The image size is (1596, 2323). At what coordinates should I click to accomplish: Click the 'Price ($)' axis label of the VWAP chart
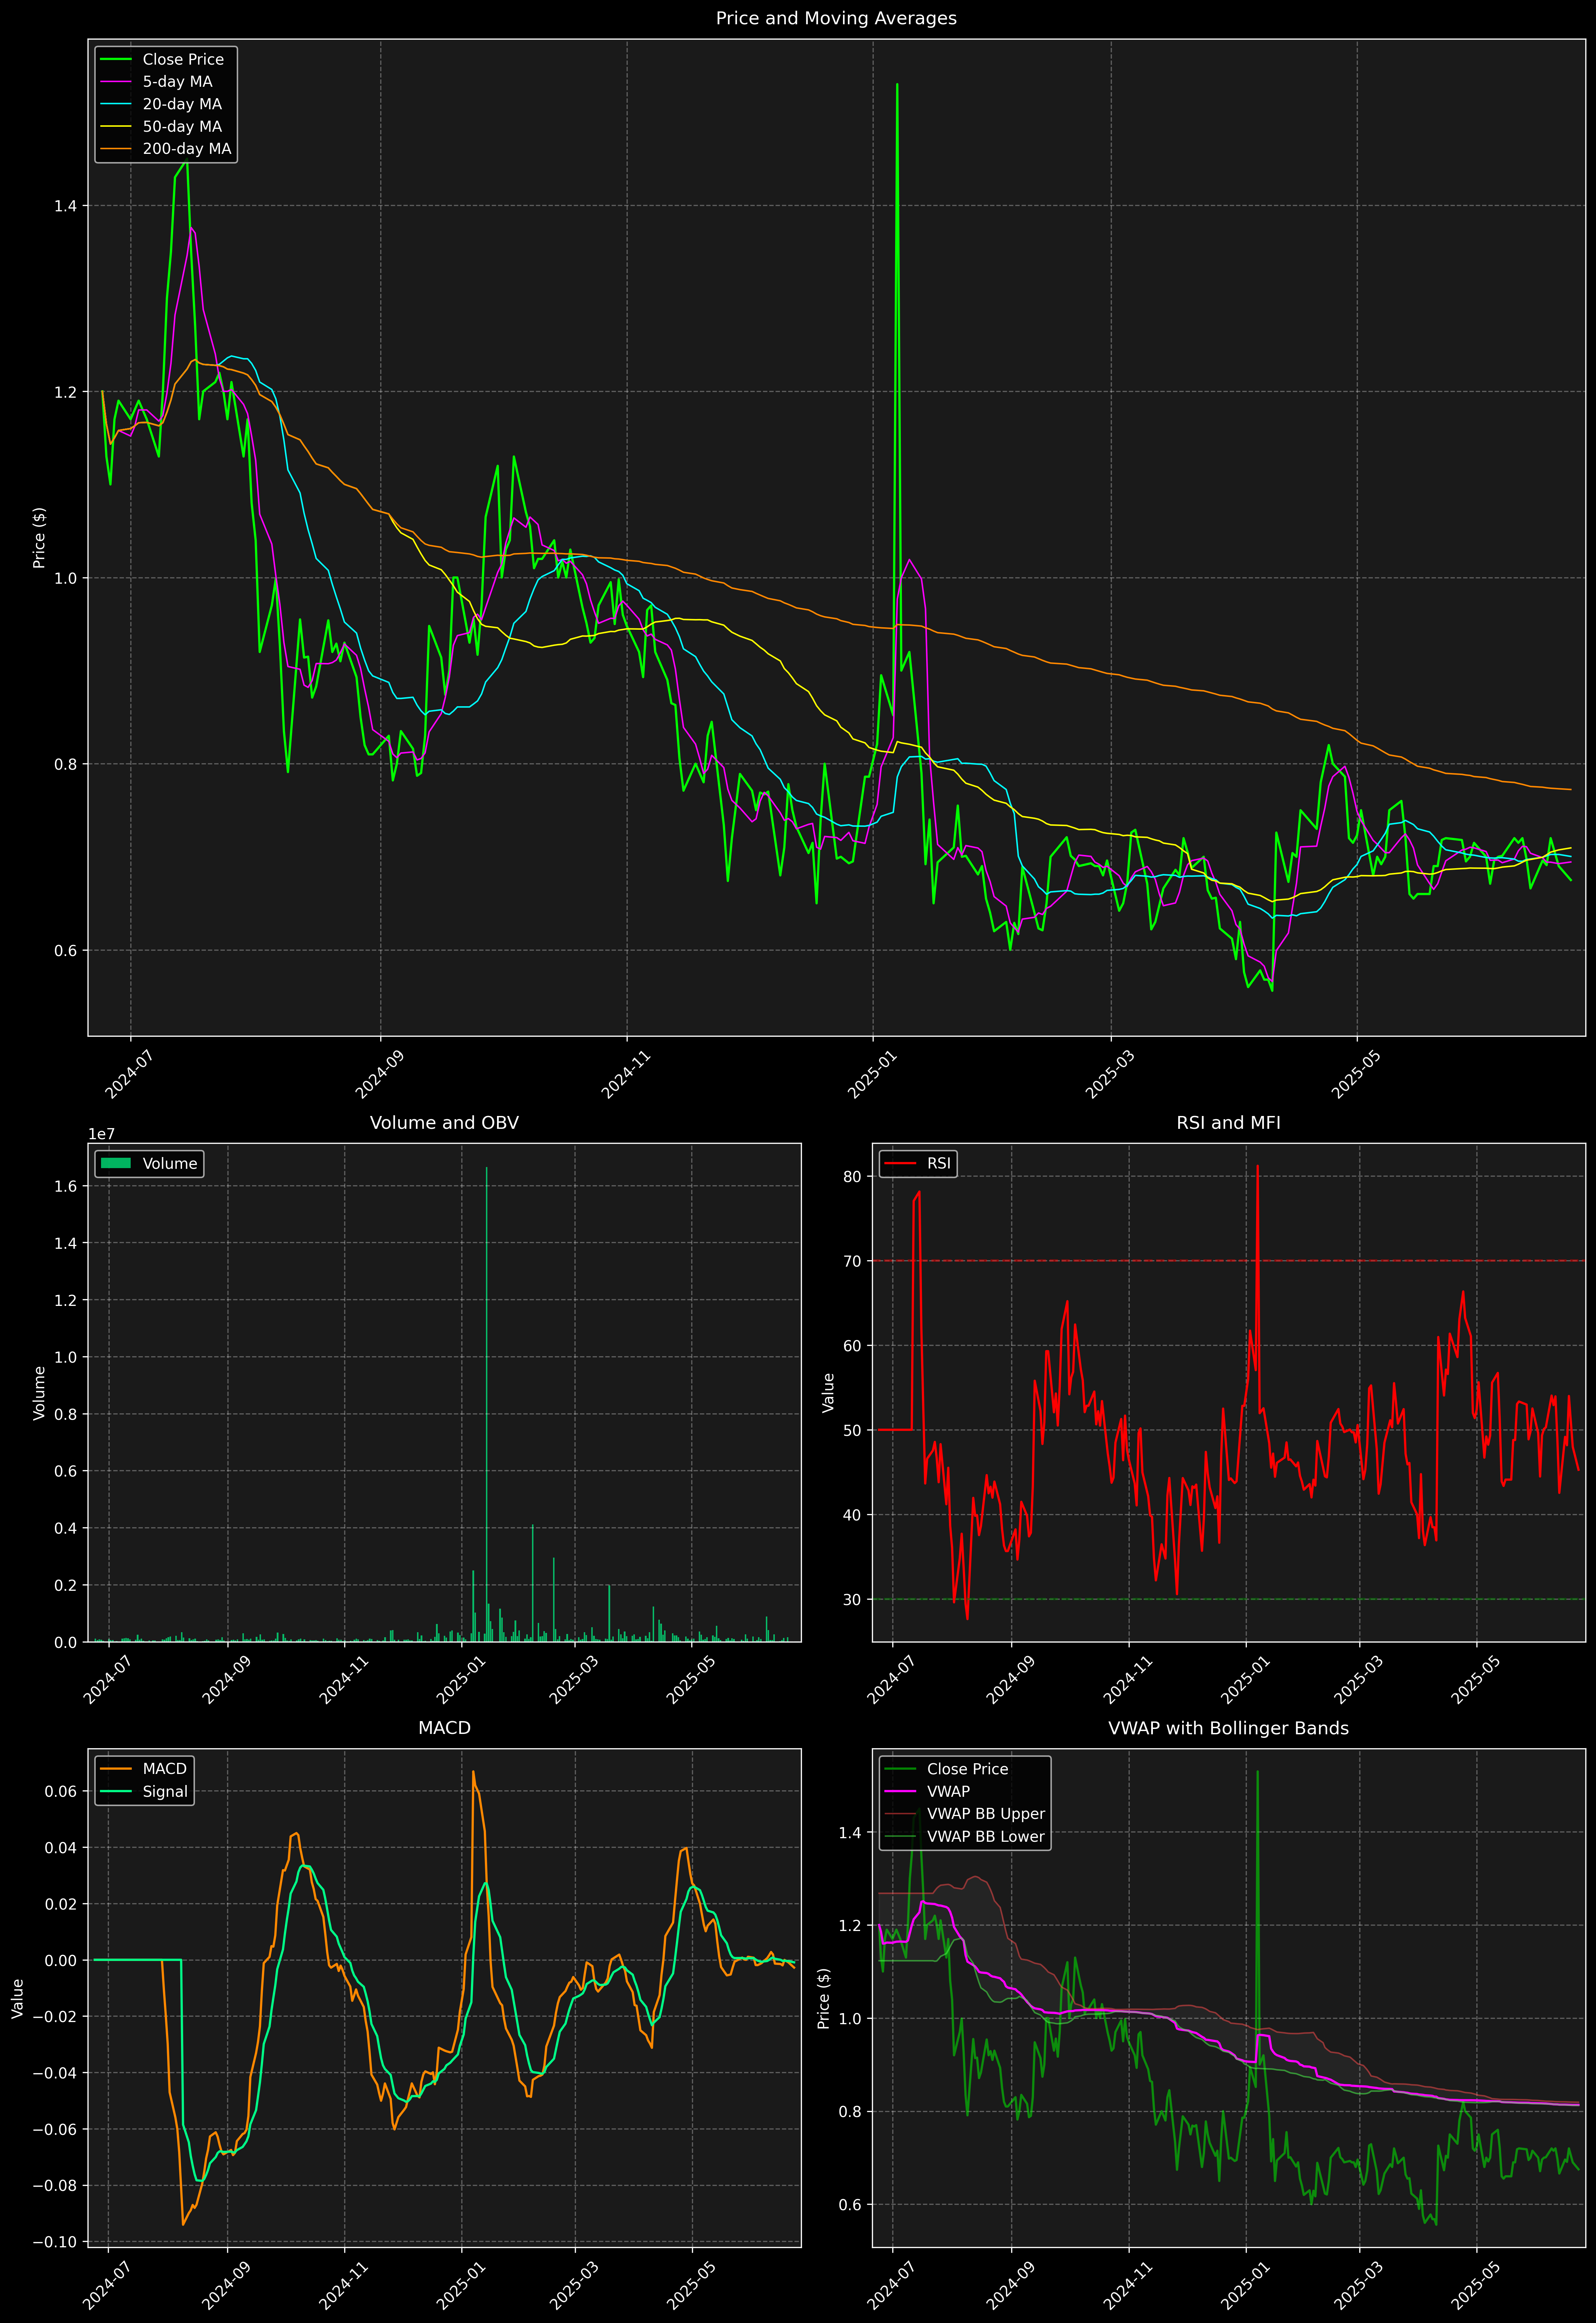click(x=824, y=1998)
